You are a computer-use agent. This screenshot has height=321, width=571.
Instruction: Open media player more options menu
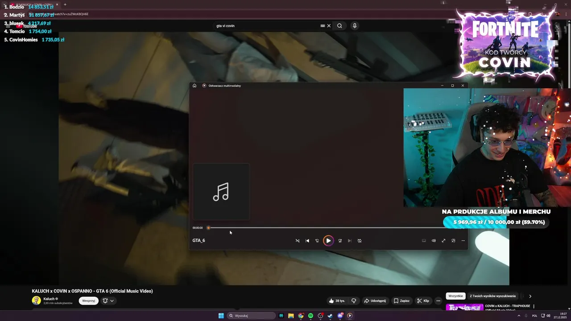(463, 241)
